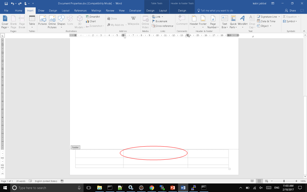This screenshot has height=192, width=307.
Task: Switch to the Home tab
Action: (x=18, y=11)
